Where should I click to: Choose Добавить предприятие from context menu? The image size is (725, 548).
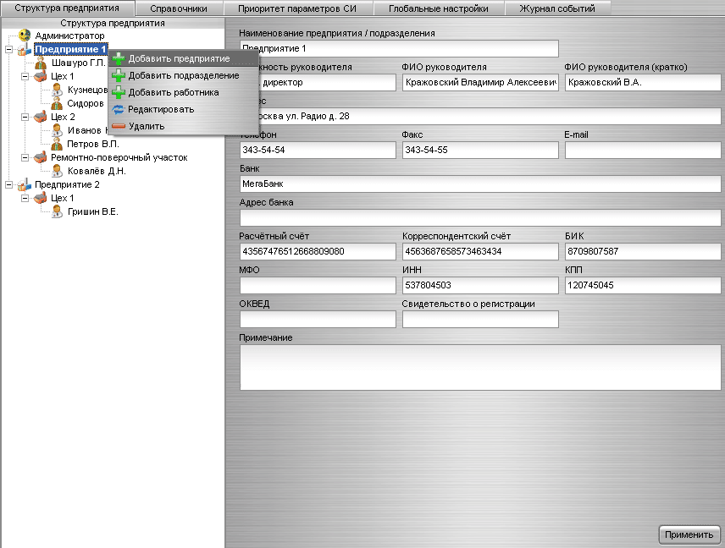coord(184,58)
